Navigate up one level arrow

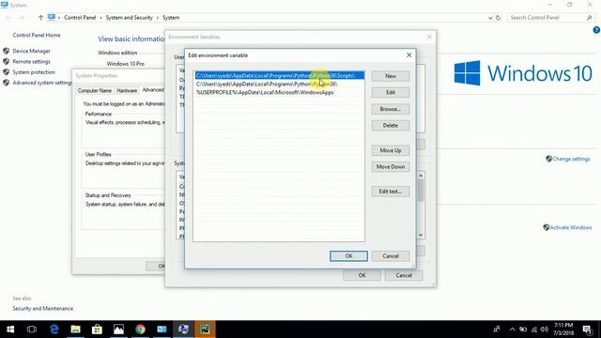coord(40,18)
